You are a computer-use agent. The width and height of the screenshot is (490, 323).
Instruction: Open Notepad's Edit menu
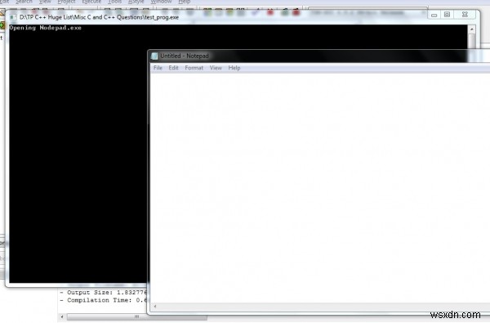click(173, 68)
